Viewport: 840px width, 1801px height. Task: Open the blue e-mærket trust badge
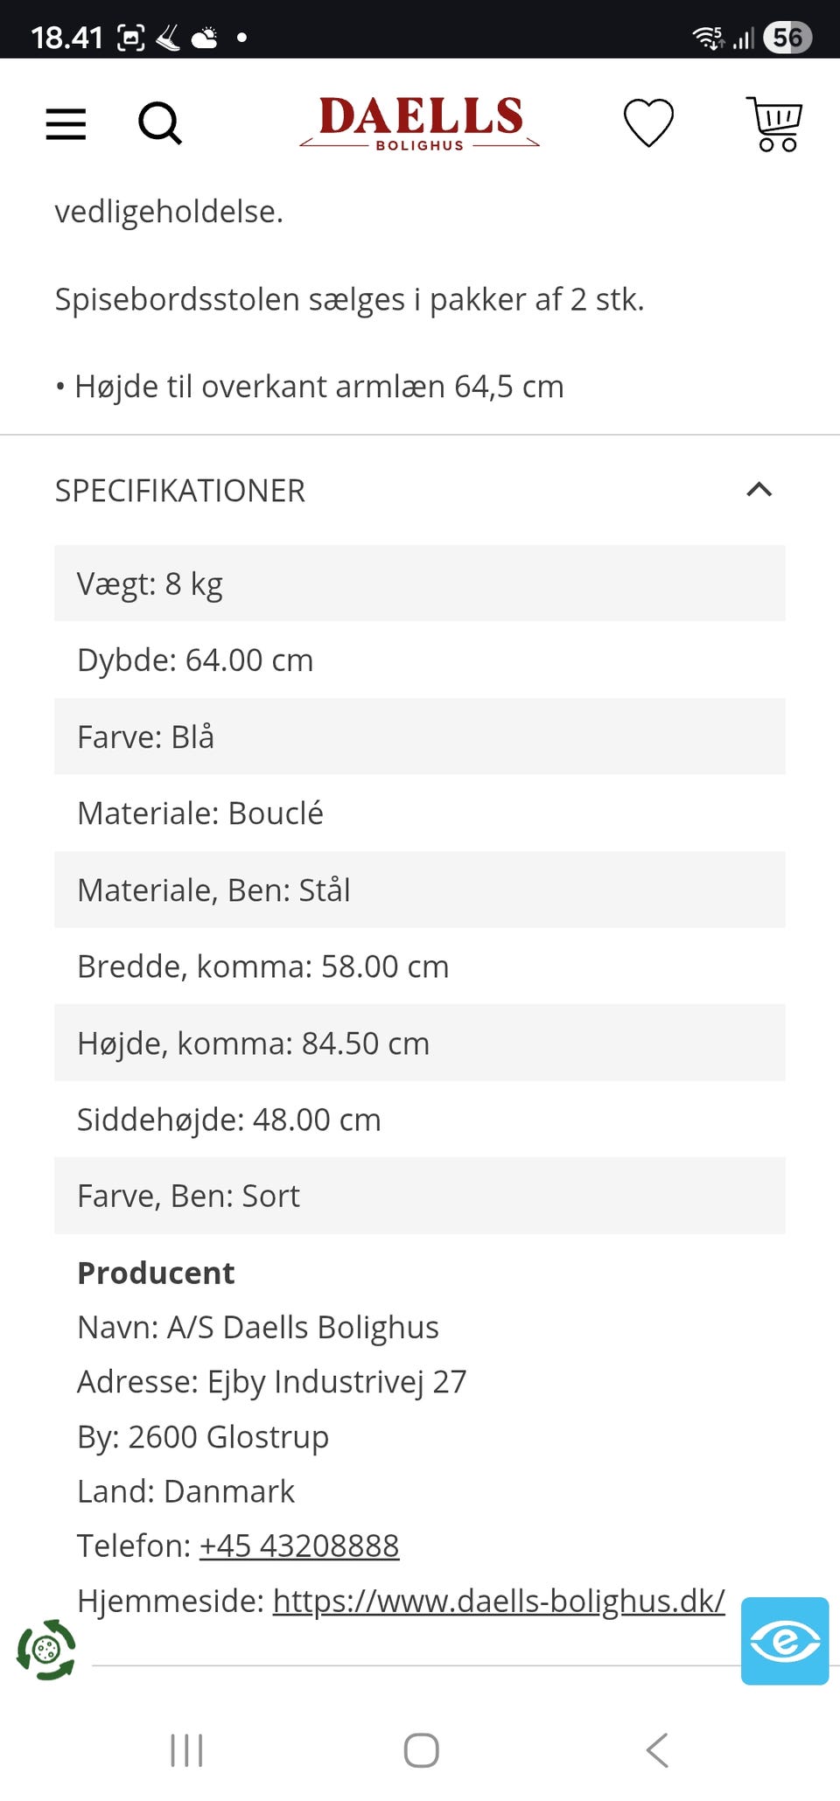[784, 1641]
